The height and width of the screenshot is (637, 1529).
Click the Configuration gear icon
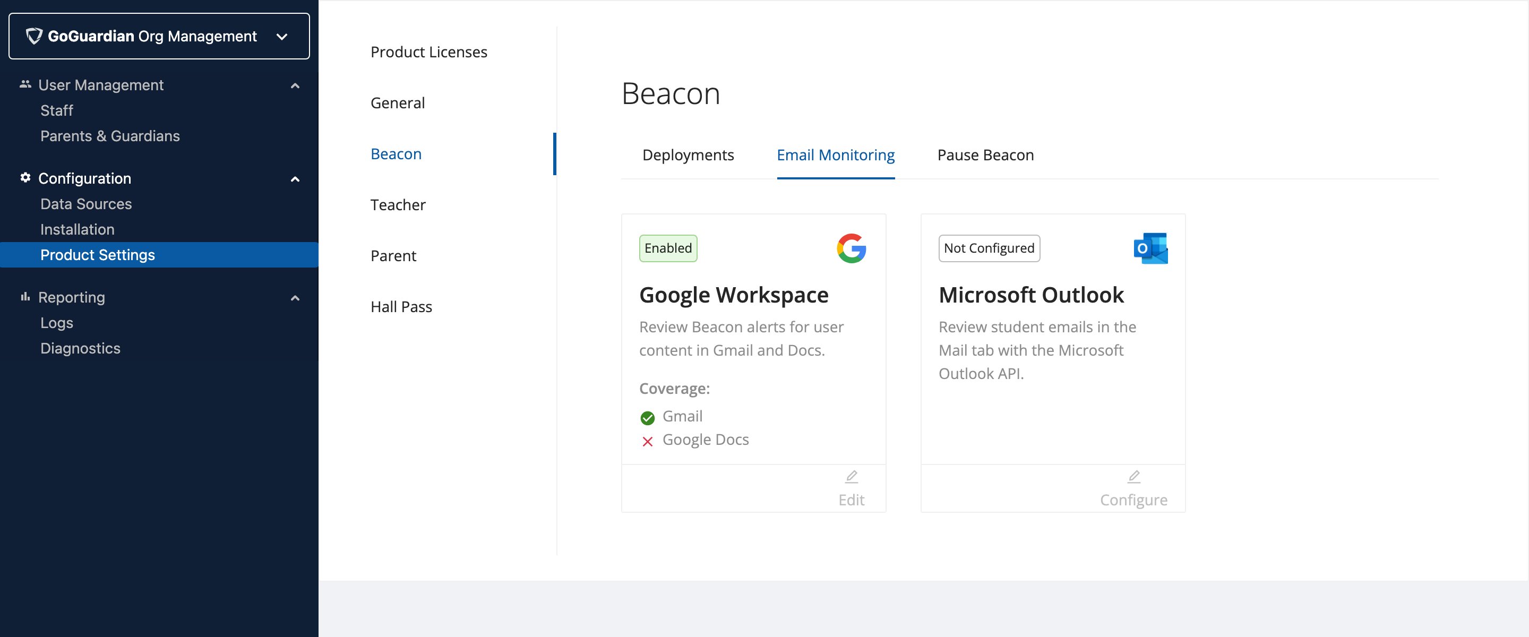(25, 177)
